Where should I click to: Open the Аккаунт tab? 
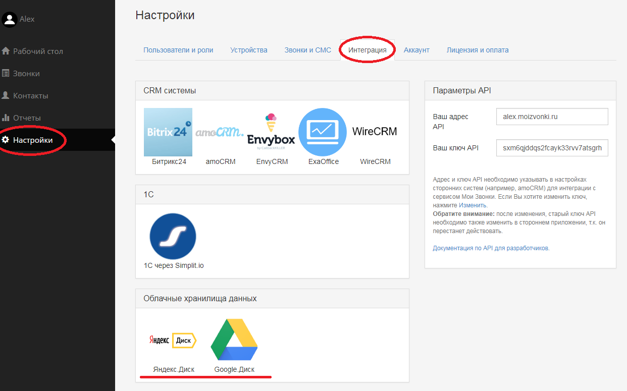tap(416, 50)
